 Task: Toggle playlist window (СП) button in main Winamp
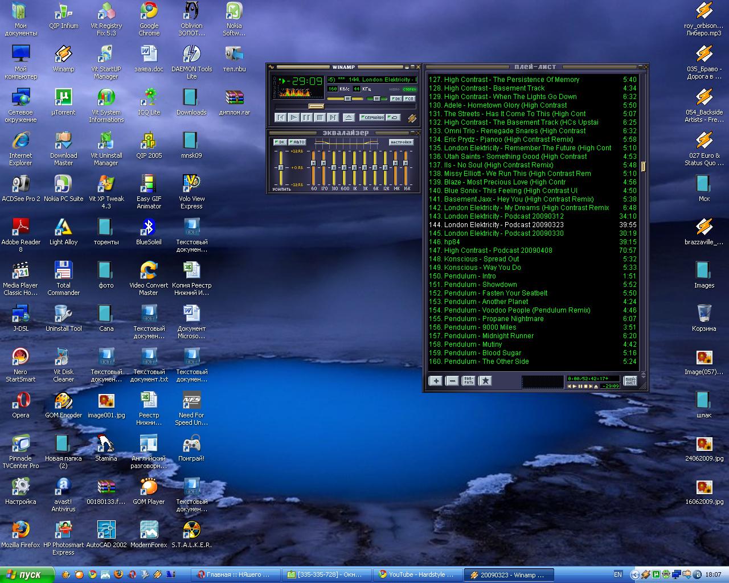[x=409, y=98]
